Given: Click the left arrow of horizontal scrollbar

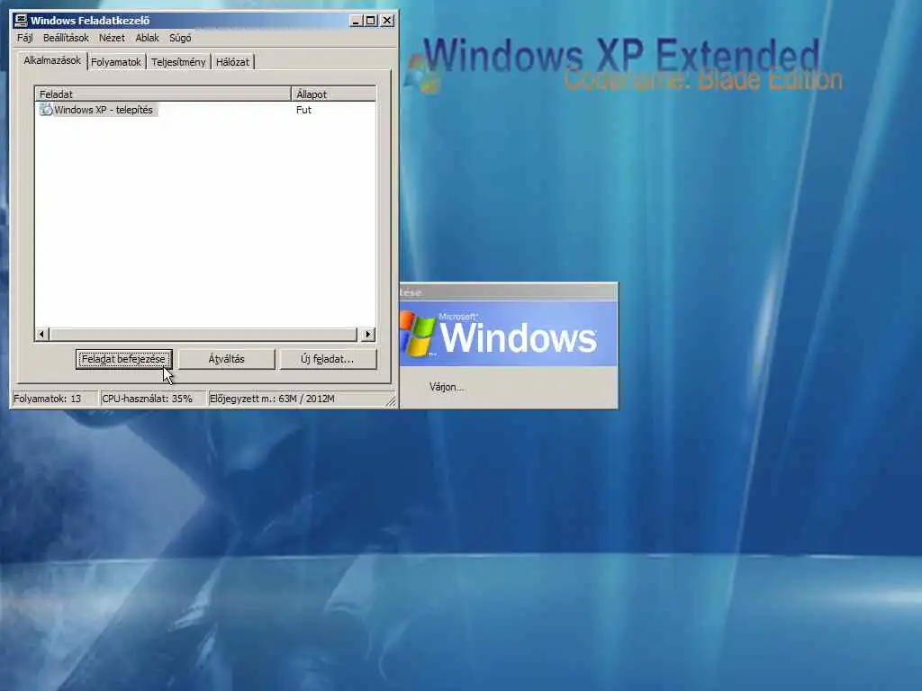Looking at the screenshot, I should 41,335.
